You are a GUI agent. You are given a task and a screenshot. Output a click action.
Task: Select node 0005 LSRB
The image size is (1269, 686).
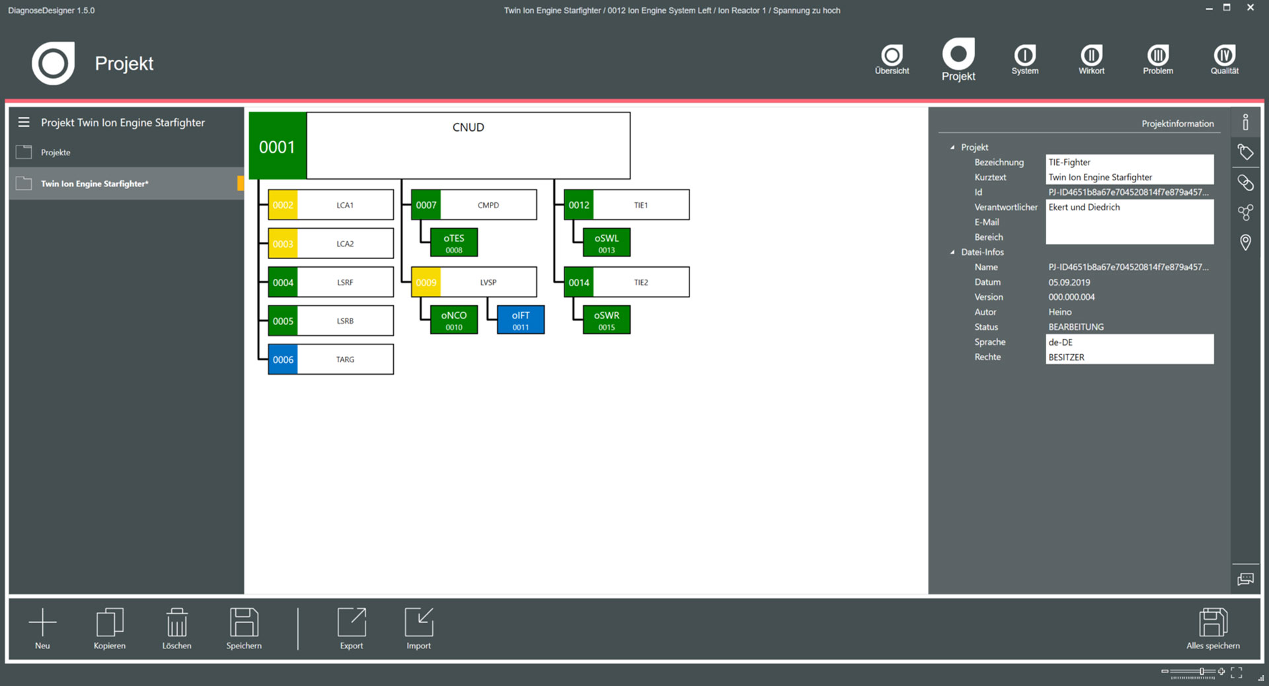tap(330, 321)
